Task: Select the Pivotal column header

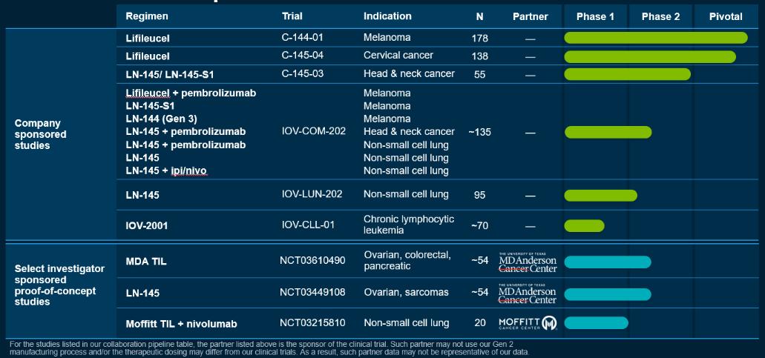Action: (x=726, y=16)
